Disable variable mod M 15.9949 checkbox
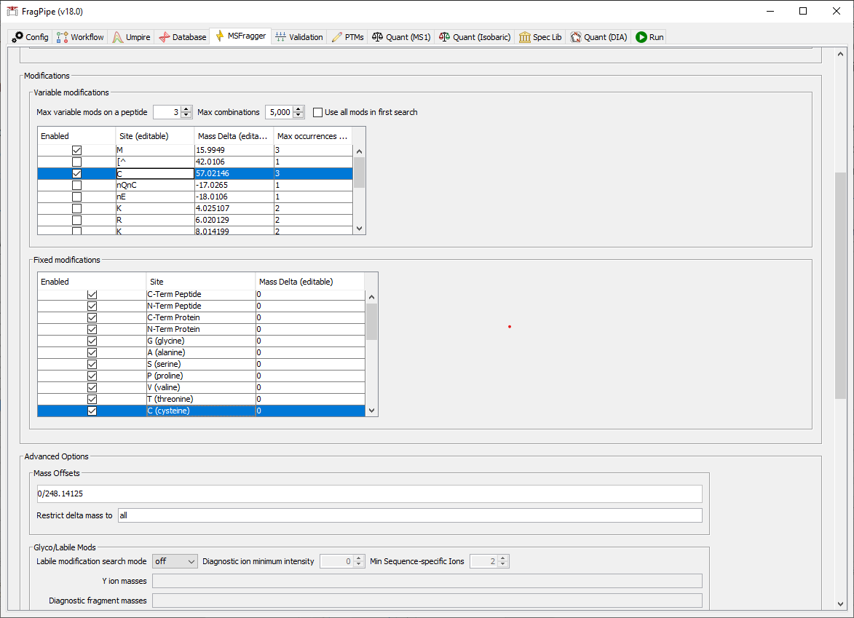854x618 pixels. tap(76, 150)
